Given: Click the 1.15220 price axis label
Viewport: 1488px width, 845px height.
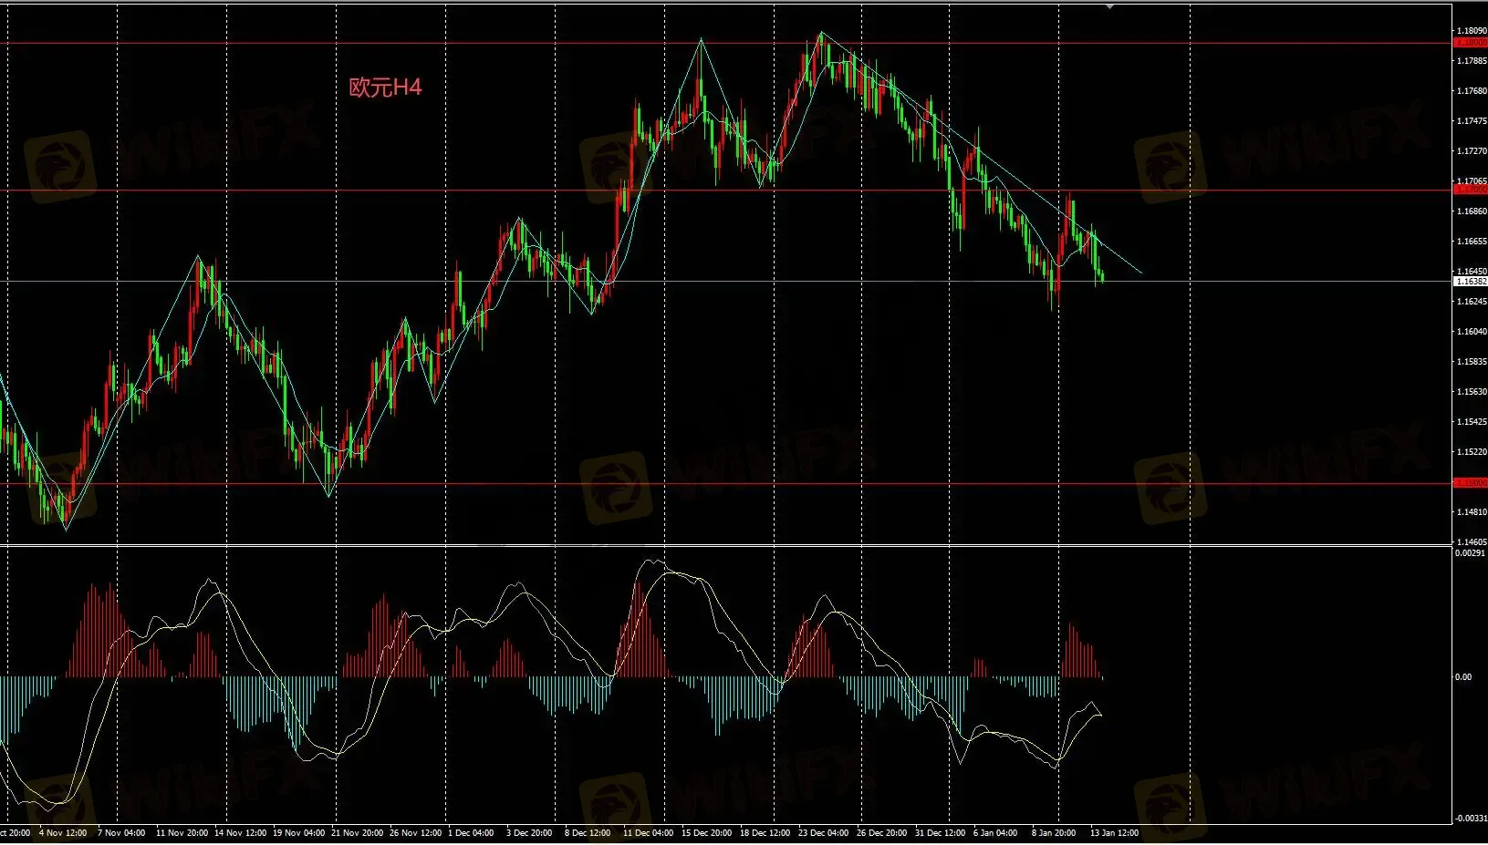Looking at the screenshot, I should [1472, 452].
